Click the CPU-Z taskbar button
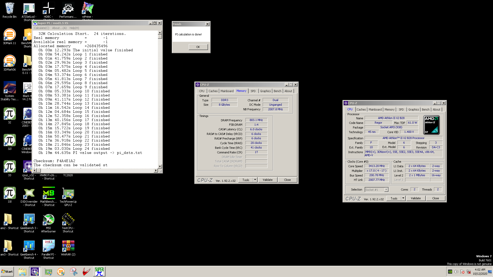 [35, 271]
